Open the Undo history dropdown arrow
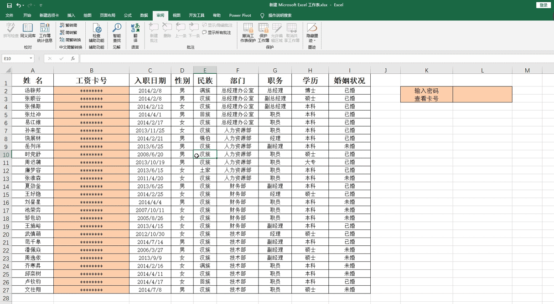 (24, 5)
